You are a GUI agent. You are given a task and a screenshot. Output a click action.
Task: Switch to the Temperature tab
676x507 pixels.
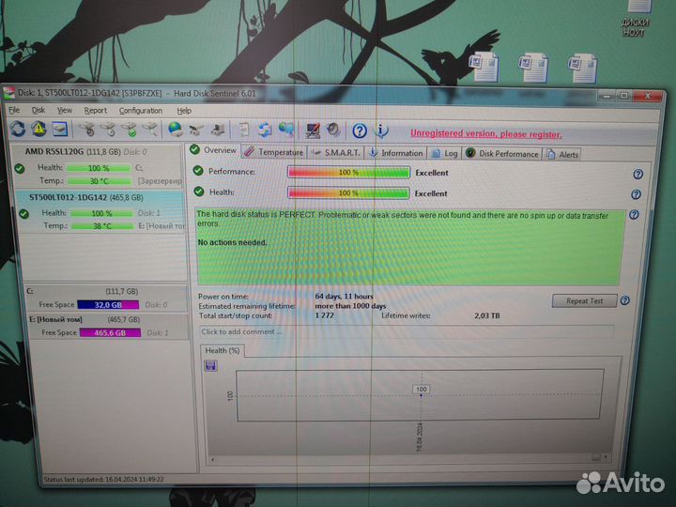tap(274, 152)
